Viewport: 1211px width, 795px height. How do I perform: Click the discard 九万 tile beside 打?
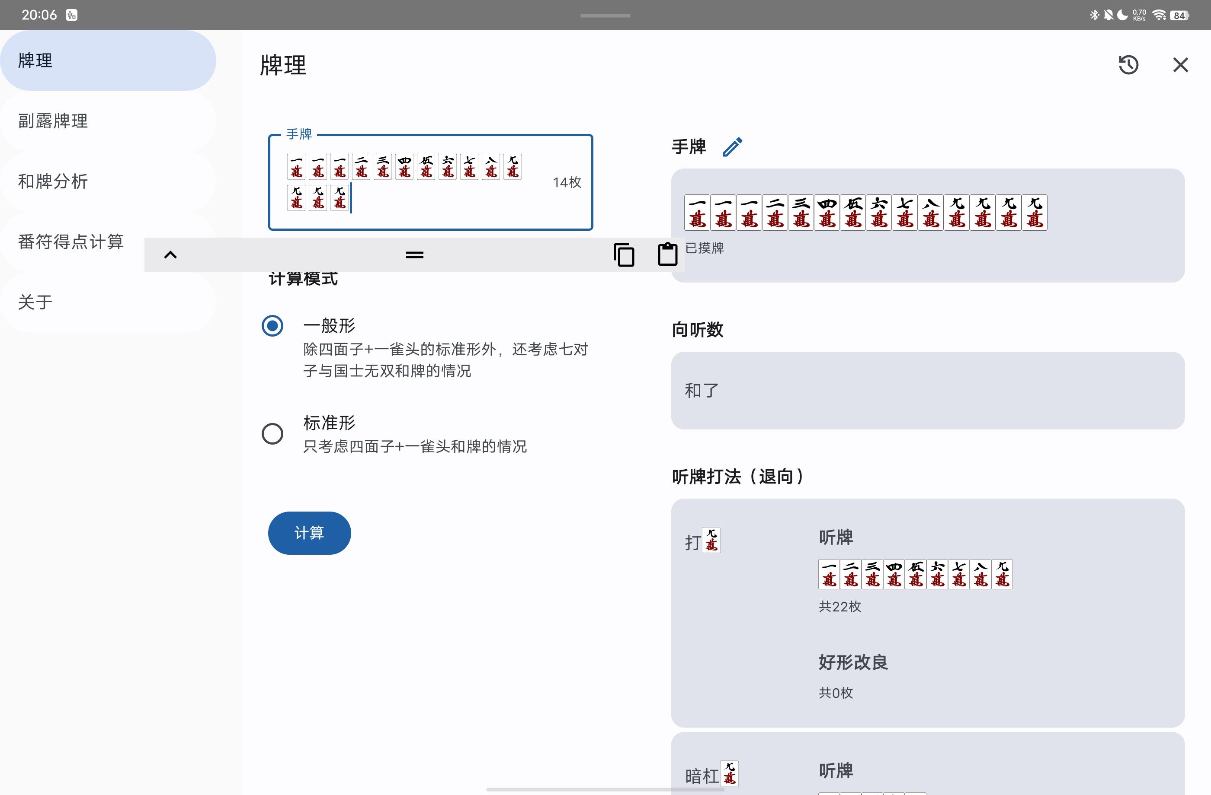(711, 540)
